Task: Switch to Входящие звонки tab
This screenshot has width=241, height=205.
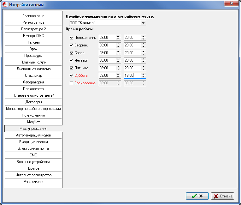Action: [33, 142]
